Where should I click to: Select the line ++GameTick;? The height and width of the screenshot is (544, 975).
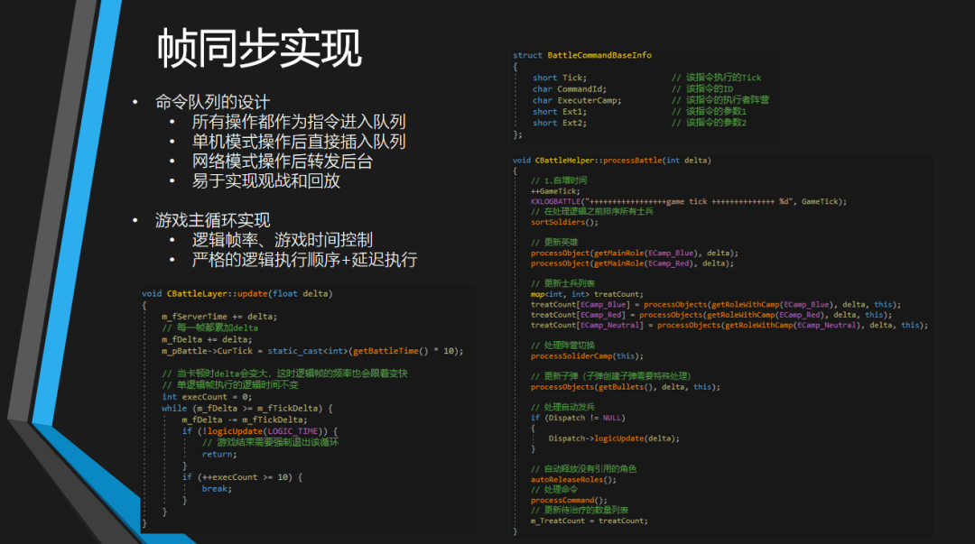pos(555,191)
